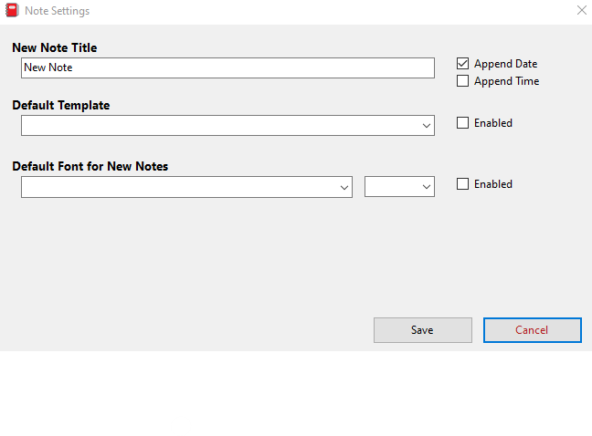Tick Enabled checkbox beside Default Template
The width and height of the screenshot is (592, 436).
463,123
